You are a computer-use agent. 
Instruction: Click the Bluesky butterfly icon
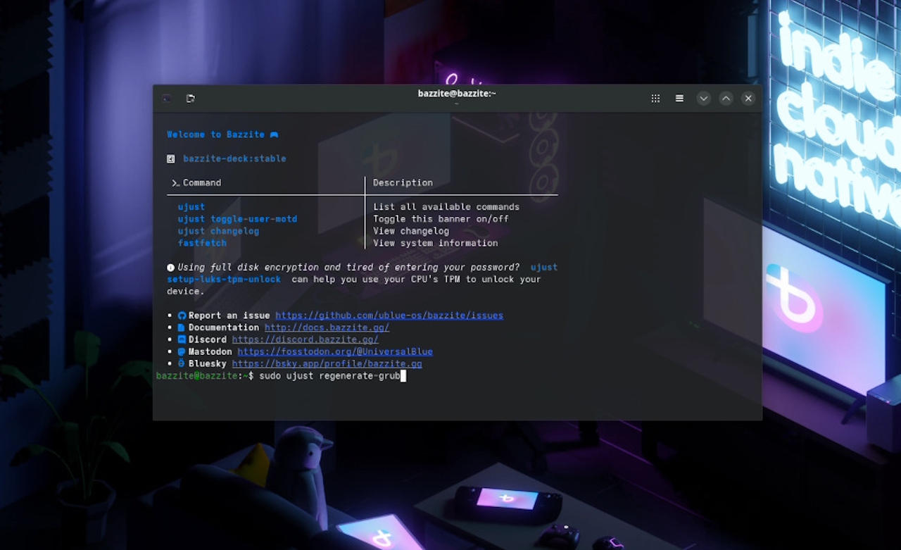pos(181,363)
